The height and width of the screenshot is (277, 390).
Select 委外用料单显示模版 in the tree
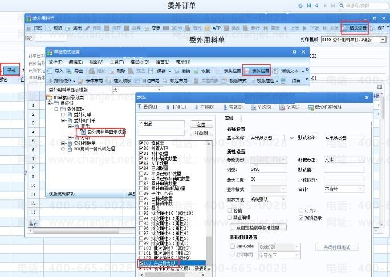tap(107, 132)
